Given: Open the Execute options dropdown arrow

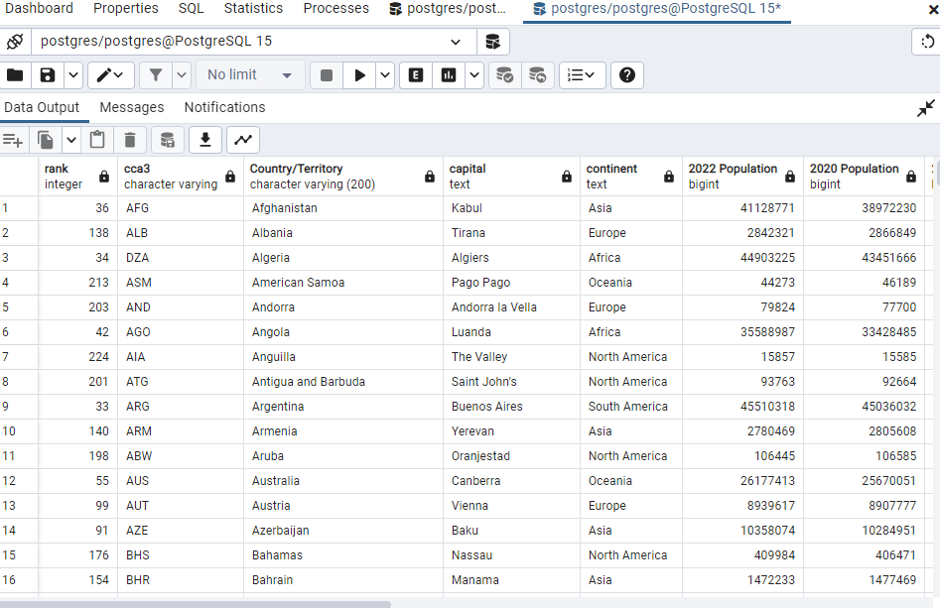Looking at the screenshot, I should [x=384, y=75].
